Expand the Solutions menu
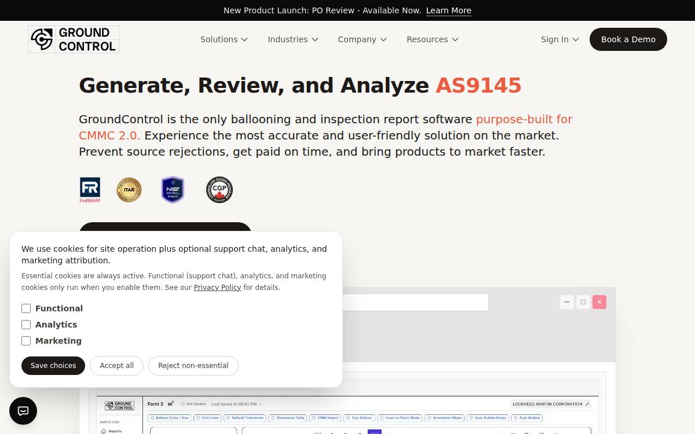 (224, 39)
